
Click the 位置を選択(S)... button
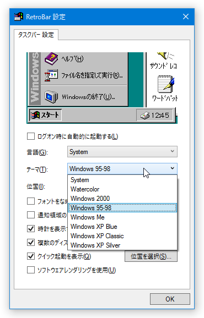pyautogui.click(x=151, y=256)
